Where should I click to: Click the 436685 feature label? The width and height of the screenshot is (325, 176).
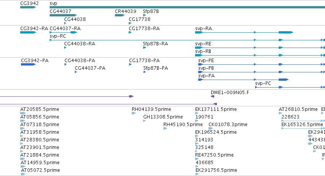(205, 163)
